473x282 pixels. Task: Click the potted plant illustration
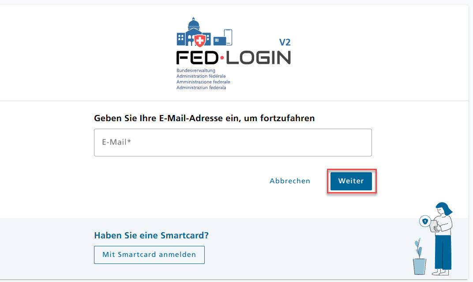(x=419, y=257)
